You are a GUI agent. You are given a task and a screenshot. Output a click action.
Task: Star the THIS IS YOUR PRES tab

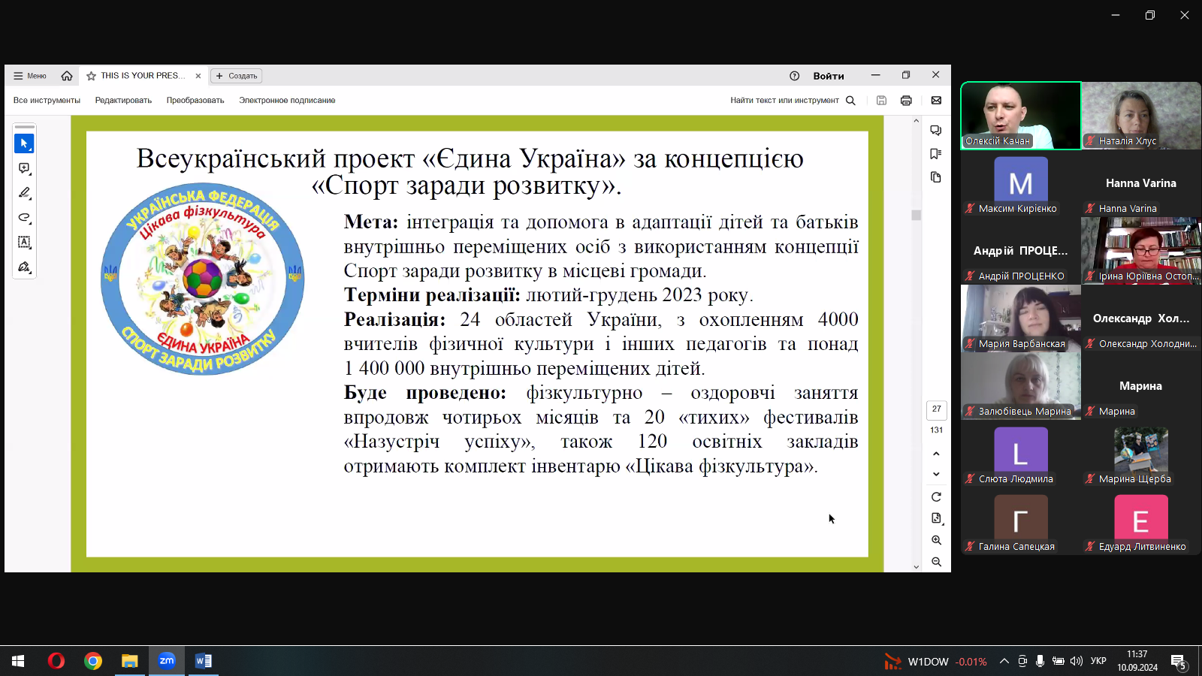(92, 76)
